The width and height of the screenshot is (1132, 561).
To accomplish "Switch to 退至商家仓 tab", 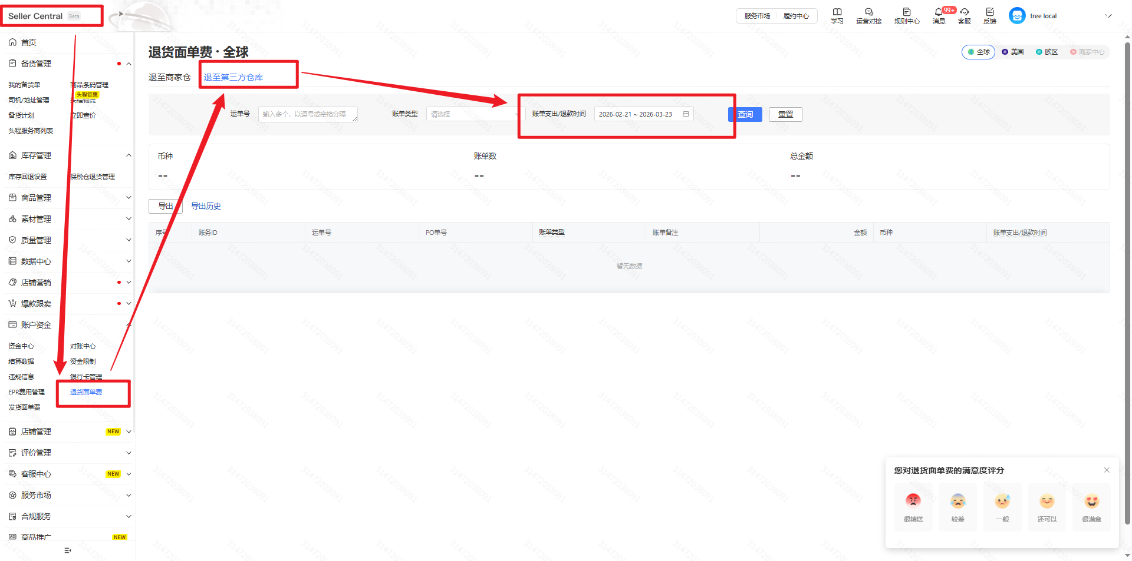I will [169, 77].
